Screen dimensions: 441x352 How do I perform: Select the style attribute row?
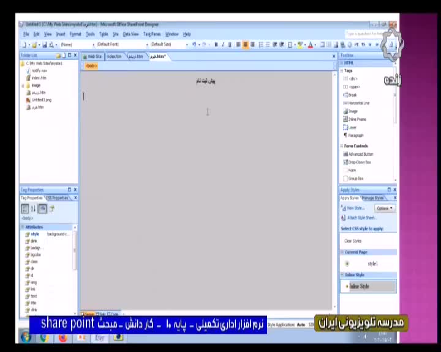tap(35, 234)
